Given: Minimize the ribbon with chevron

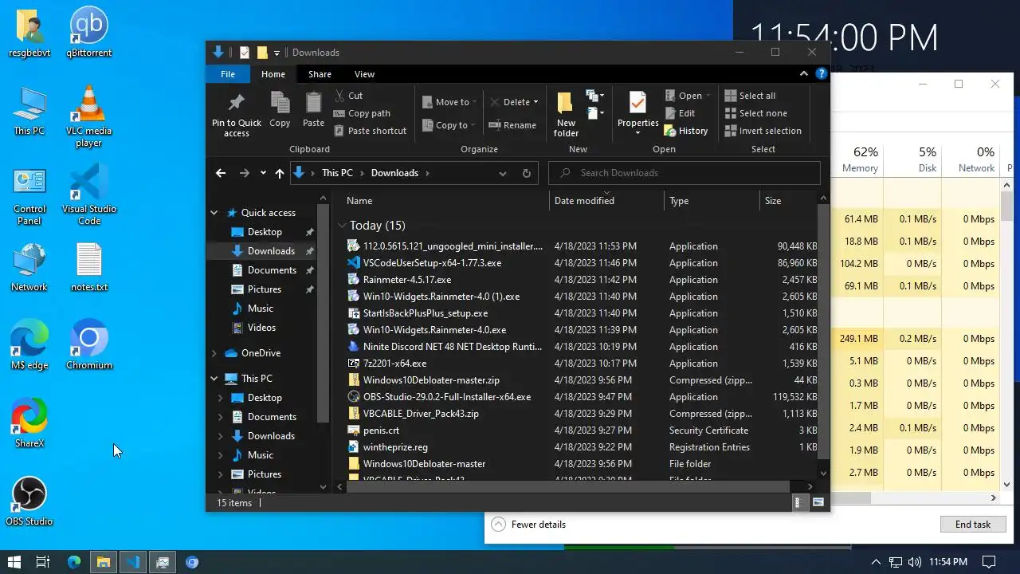Looking at the screenshot, I should click(804, 74).
